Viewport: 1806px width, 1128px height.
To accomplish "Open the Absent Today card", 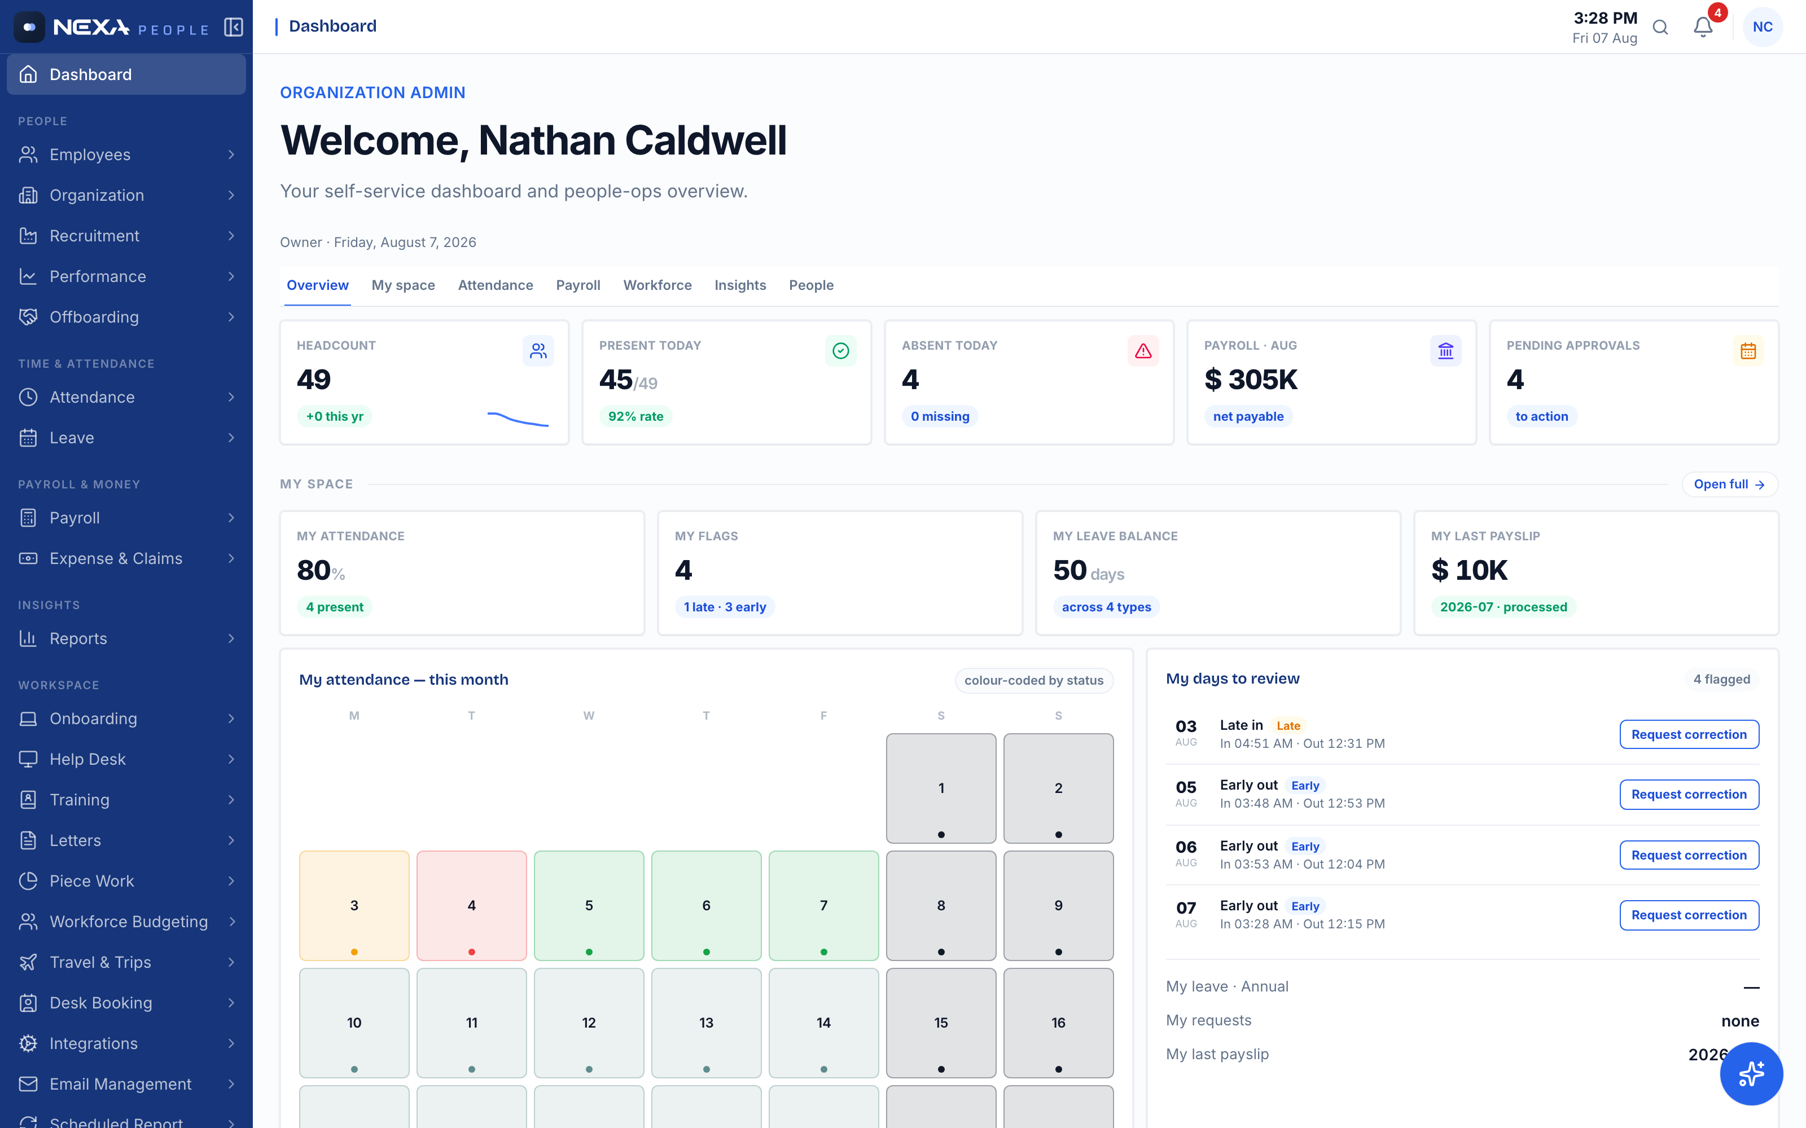I will click(1029, 382).
